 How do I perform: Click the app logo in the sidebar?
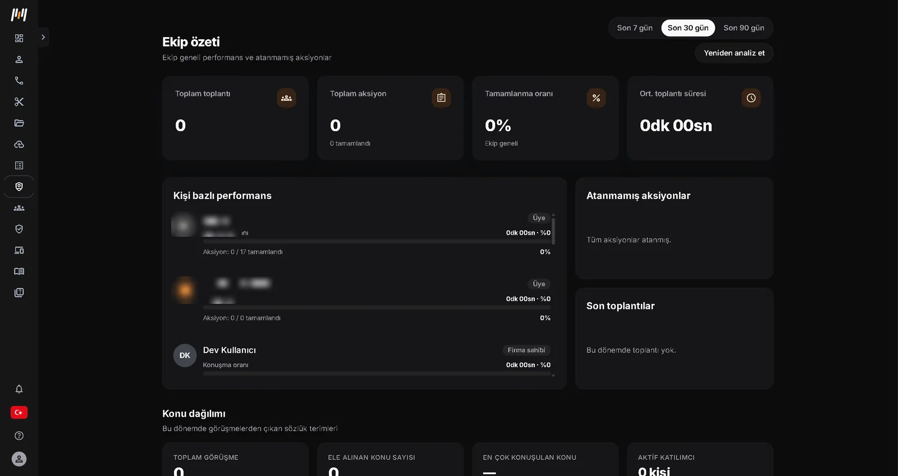point(19,15)
